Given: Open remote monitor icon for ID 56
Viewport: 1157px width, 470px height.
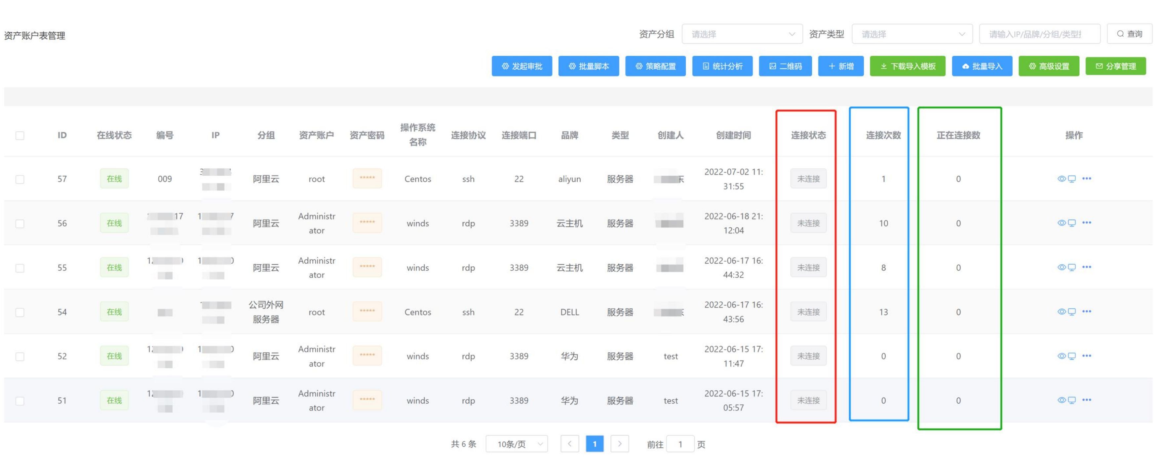Looking at the screenshot, I should pyautogui.click(x=1072, y=223).
